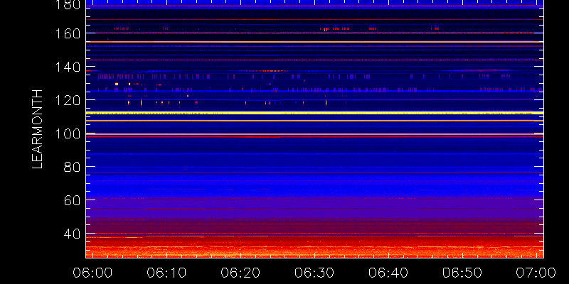This screenshot has width=569, height=284.
Task: Click the 120 frequency axis label
Action: pos(68,100)
